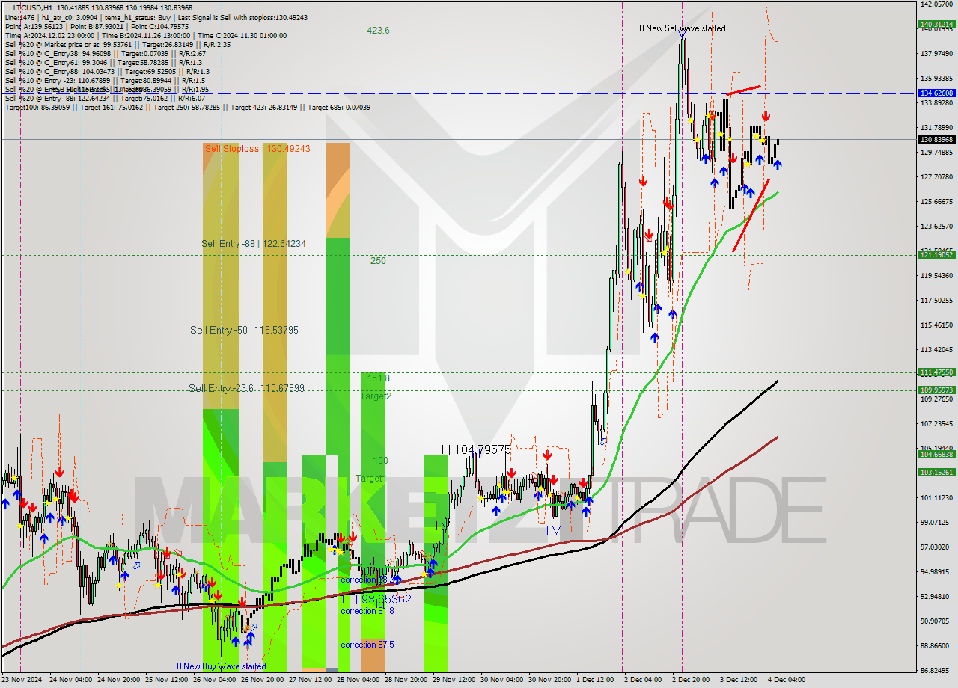Click the green 121.19052 price tag
Viewport: 958px width, 688px height.
click(x=936, y=255)
